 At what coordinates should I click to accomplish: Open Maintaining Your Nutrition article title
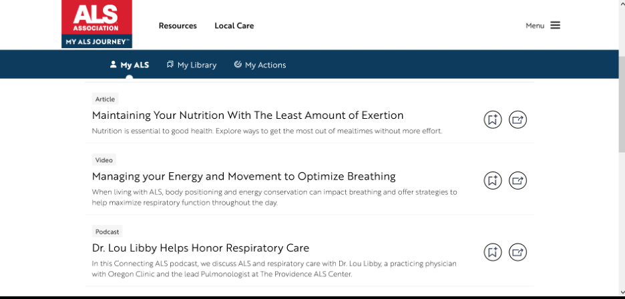click(x=248, y=115)
